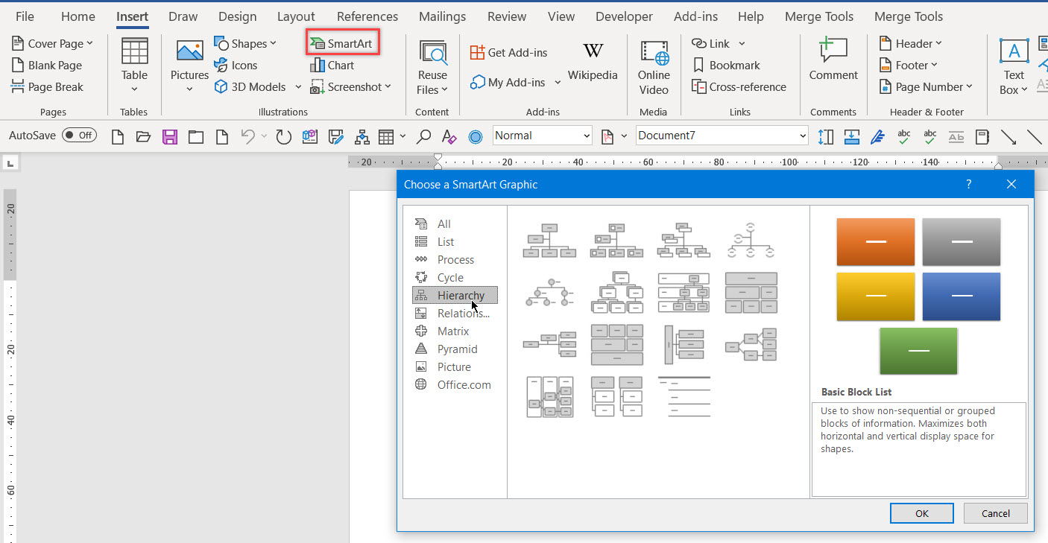The height and width of the screenshot is (543, 1048).
Task: Open the References tab
Action: (x=367, y=16)
